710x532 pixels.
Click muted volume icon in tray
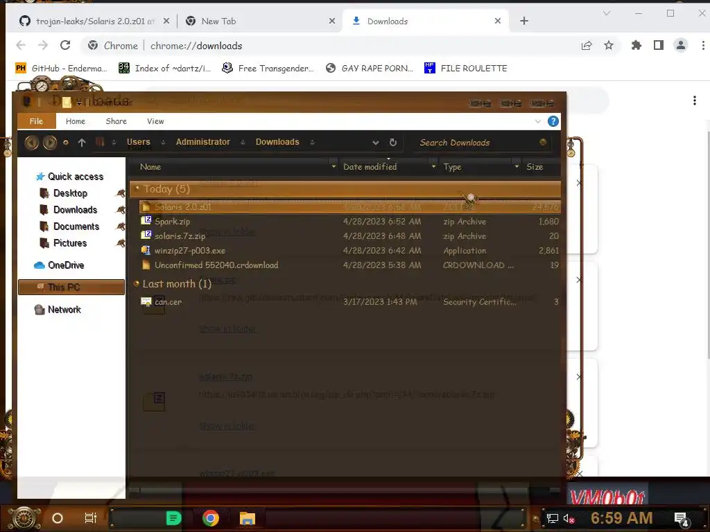(x=569, y=519)
